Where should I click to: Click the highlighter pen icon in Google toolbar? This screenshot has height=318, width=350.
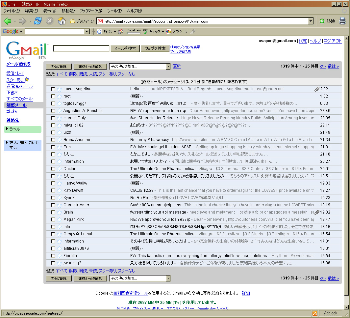[193, 32]
